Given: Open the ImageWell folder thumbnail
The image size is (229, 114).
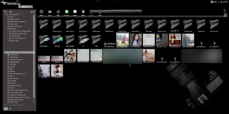Looking at the screenshot, I should pyautogui.click(x=136, y=25).
